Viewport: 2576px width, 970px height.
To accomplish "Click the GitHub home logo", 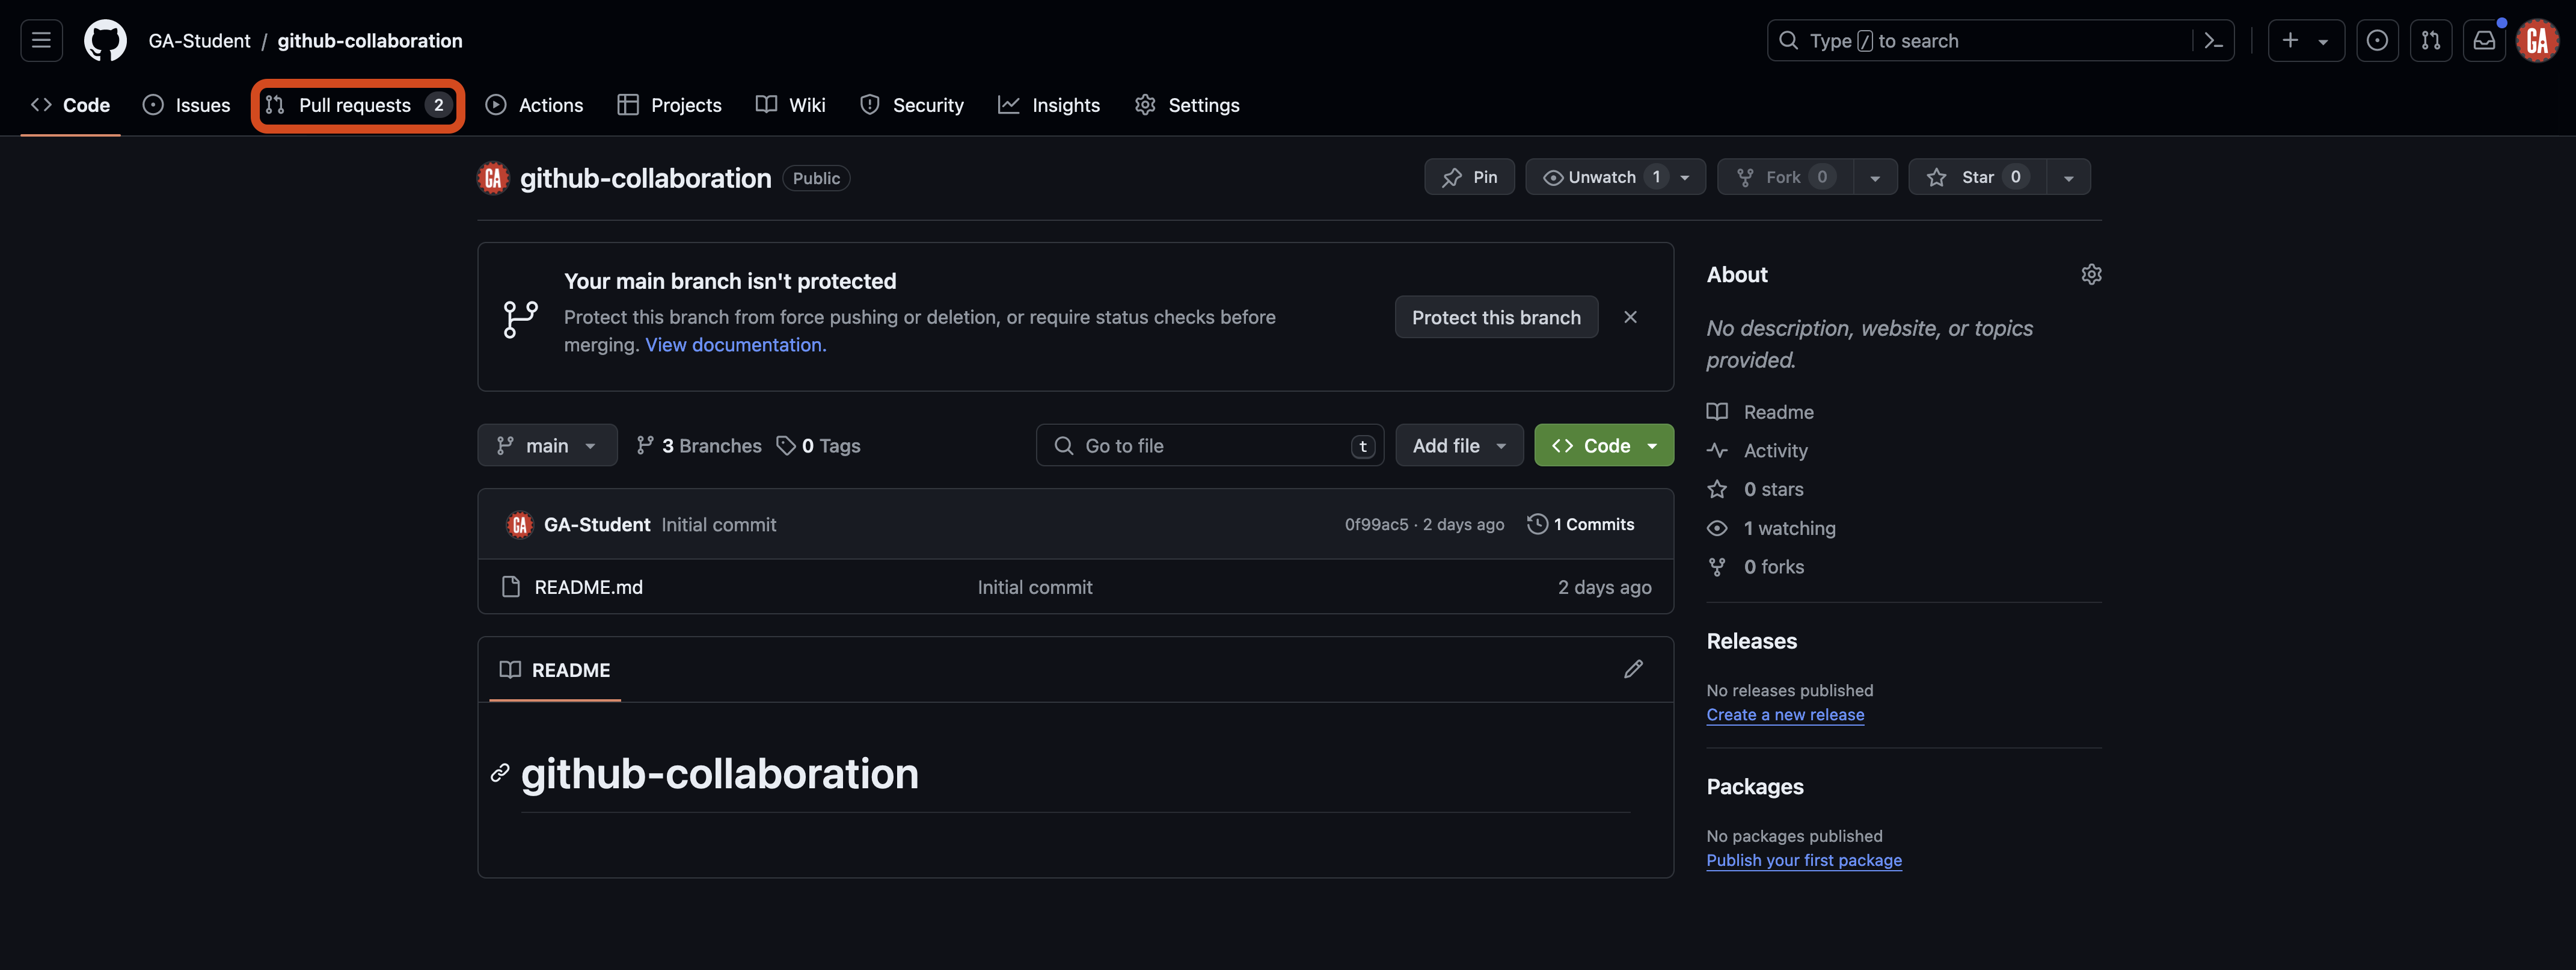I will point(104,40).
